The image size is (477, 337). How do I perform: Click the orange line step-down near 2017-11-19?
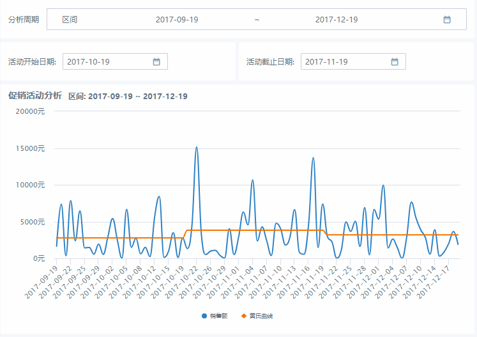[325, 233]
